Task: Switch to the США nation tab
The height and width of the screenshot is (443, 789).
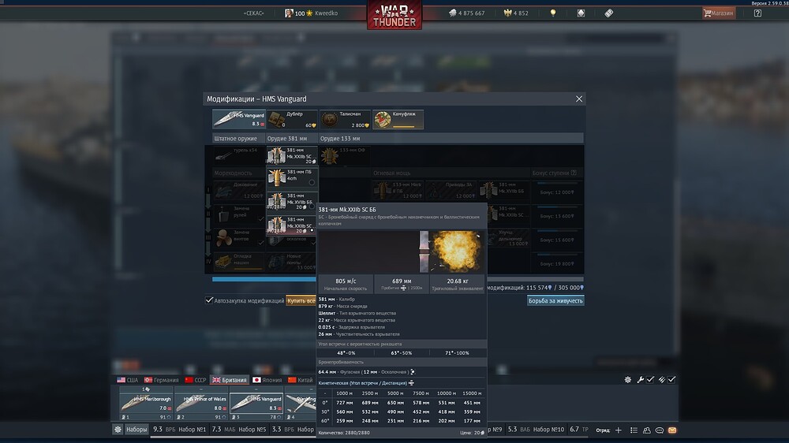Action: [127, 380]
